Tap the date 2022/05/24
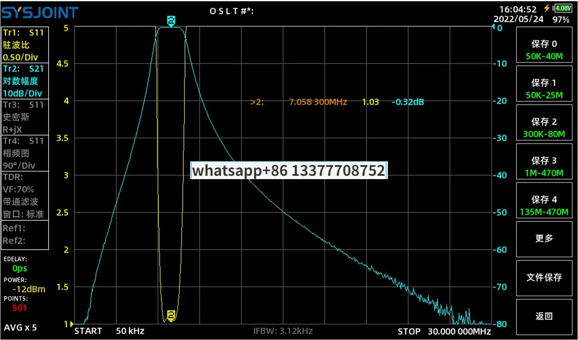 pyautogui.click(x=518, y=19)
